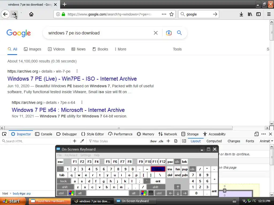
Task: Click the go arrow in the search bar
Action: 215,14
